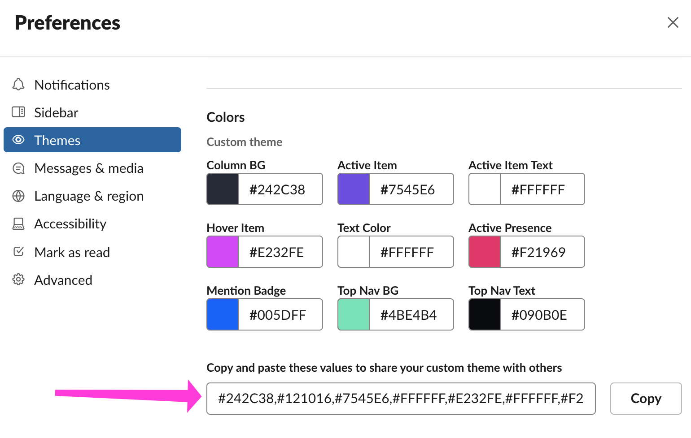Focus the Top Nav Text hex field
Screen dimensions: 691x438
[x=542, y=315]
